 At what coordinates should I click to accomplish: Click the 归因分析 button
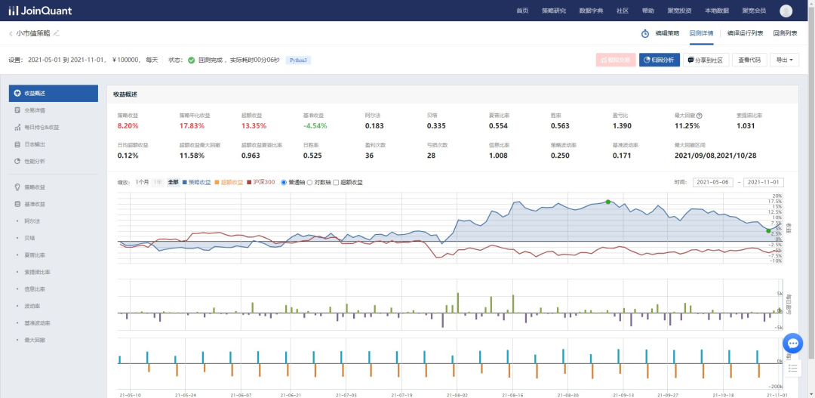tap(660, 60)
